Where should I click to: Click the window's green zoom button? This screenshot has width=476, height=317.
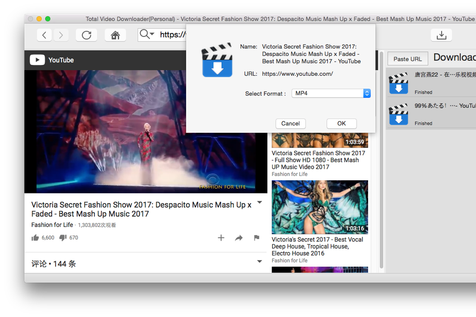click(x=48, y=19)
